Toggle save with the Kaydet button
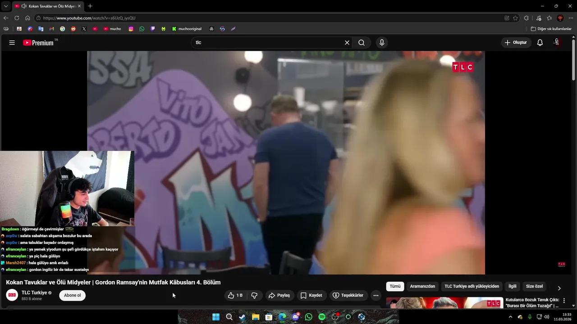 [311, 295]
